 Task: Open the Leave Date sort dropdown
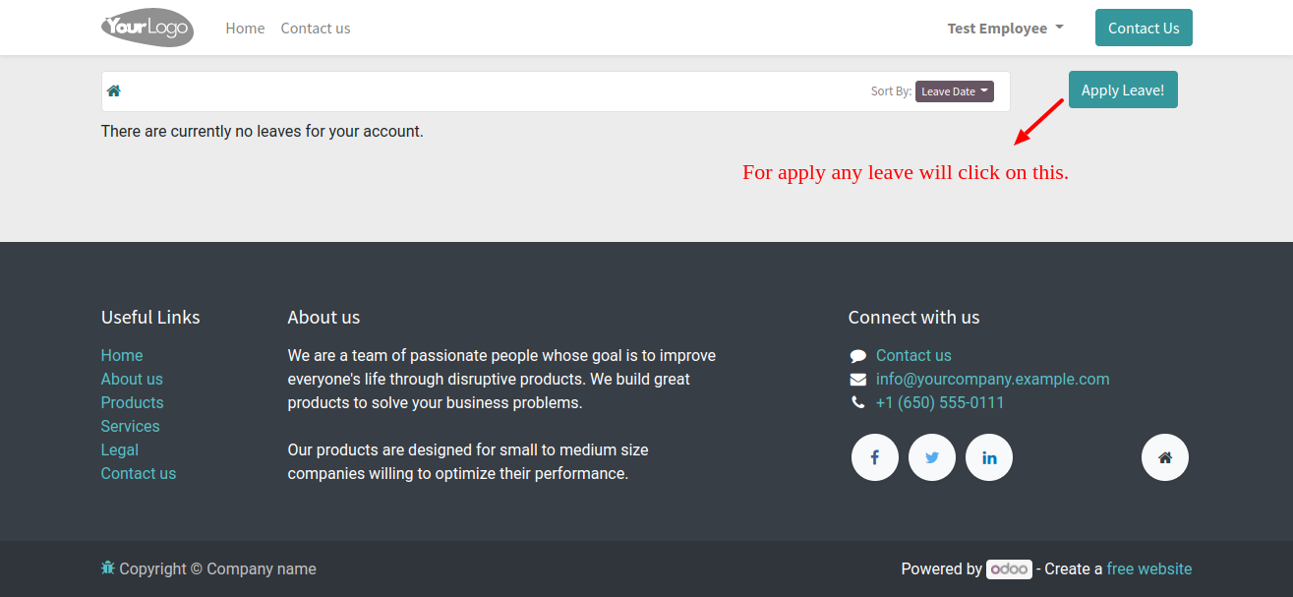coord(955,91)
